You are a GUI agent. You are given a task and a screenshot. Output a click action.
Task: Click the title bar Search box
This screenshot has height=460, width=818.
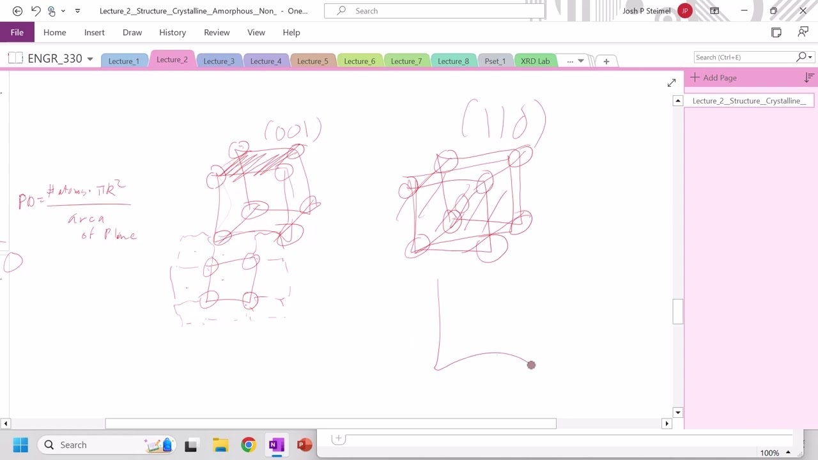(435, 11)
